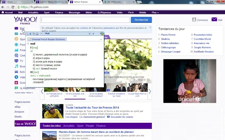Click the Cinéma film reel icon in sidebar

16,55
